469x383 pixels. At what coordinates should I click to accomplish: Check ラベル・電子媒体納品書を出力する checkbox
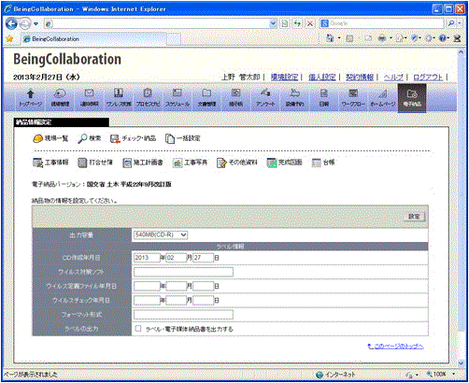(138, 328)
